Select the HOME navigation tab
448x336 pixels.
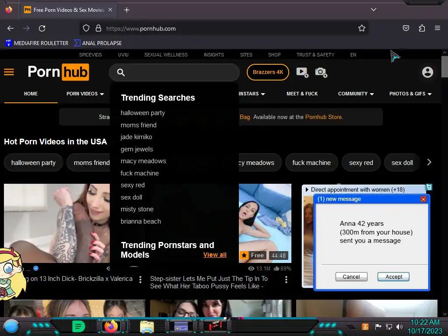click(31, 94)
